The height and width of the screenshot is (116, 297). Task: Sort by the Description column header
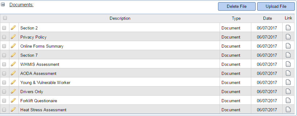120,18
